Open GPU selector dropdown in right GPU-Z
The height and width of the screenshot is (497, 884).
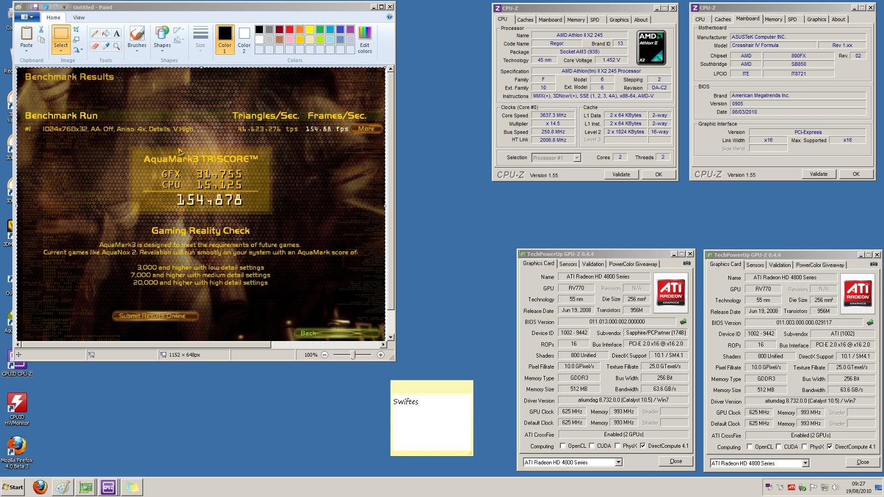click(x=806, y=463)
